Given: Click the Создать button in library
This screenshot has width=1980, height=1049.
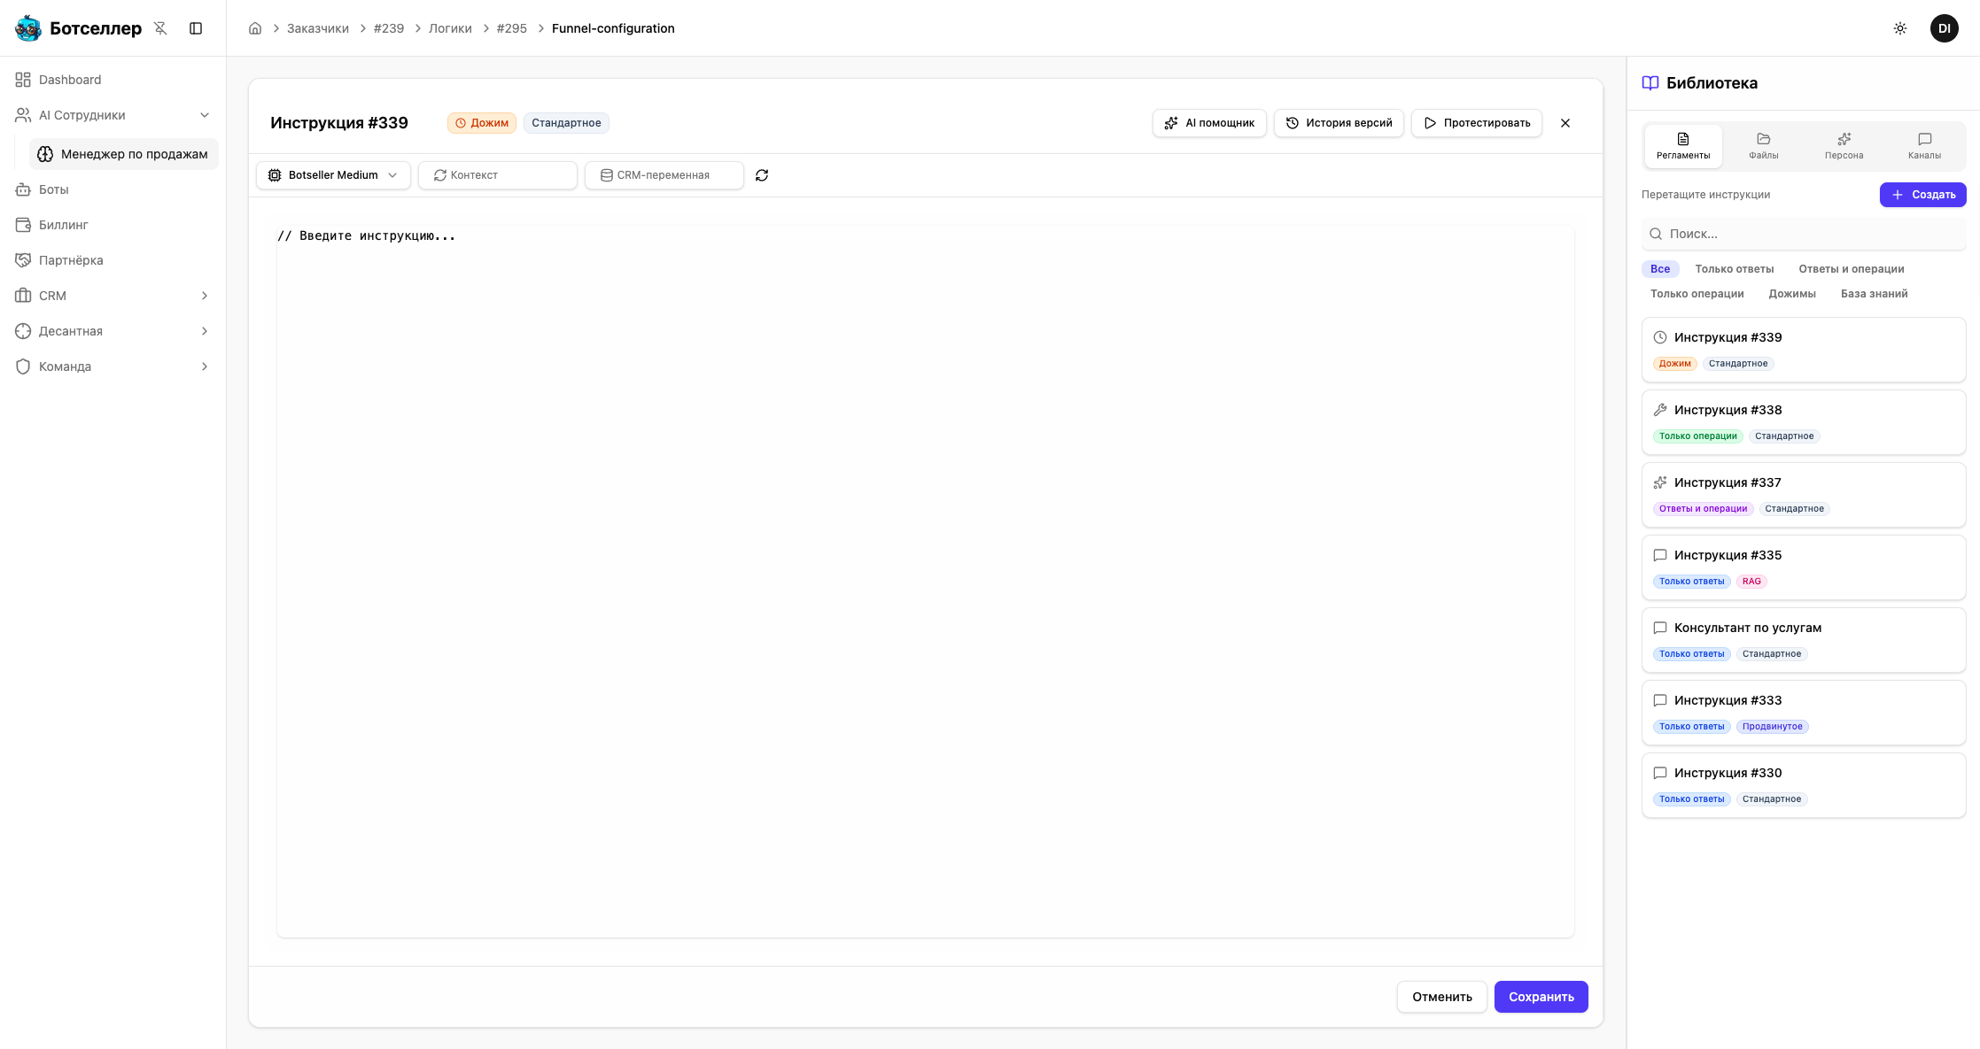Looking at the screenshot, I should [1922, 195].
